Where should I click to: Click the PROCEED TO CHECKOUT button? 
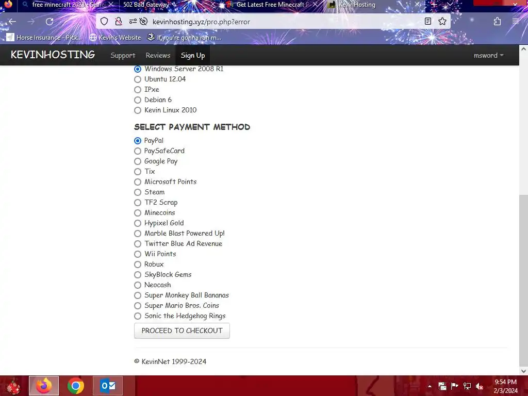pos(182,331)
